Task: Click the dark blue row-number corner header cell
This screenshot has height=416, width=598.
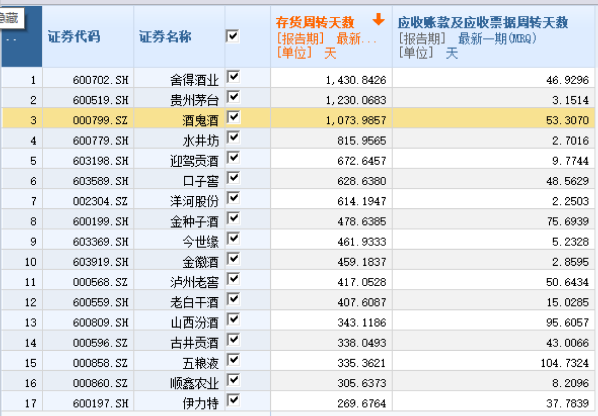Action: click(x=22, y=36)
